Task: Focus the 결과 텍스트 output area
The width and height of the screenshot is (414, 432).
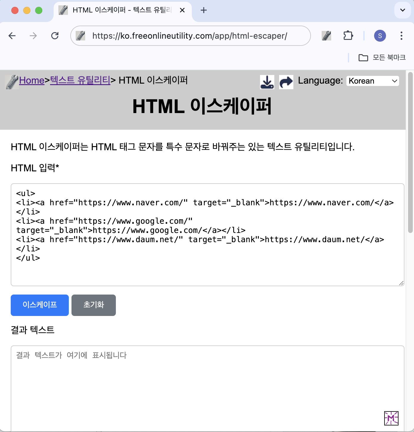Action: [208, 388]
